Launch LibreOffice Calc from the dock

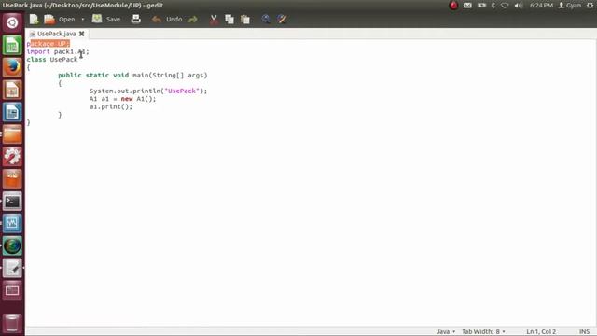[12, 46]
